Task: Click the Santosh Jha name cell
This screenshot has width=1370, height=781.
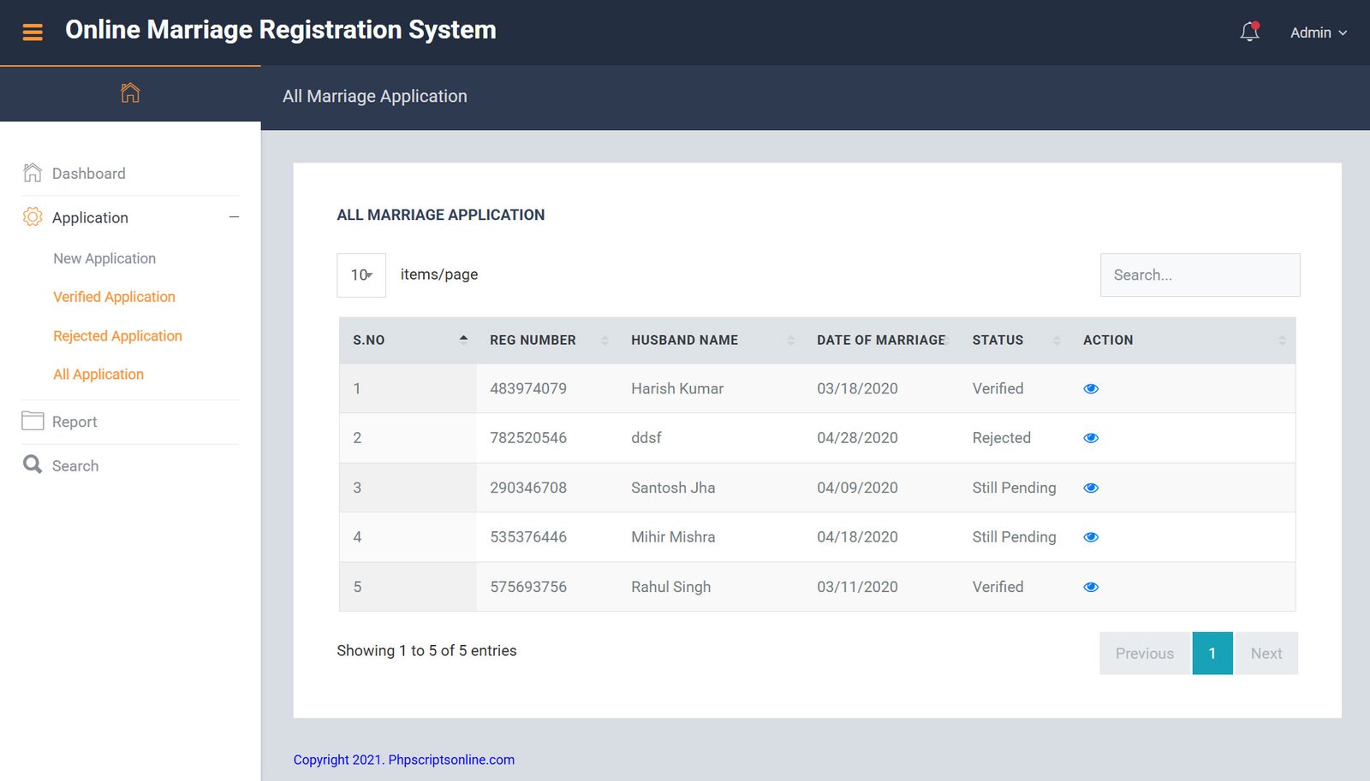Action: coord(673,488)
